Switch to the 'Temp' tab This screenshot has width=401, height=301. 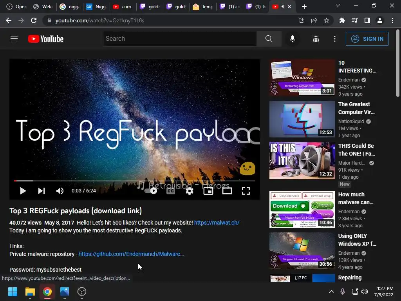coord(203,7)
